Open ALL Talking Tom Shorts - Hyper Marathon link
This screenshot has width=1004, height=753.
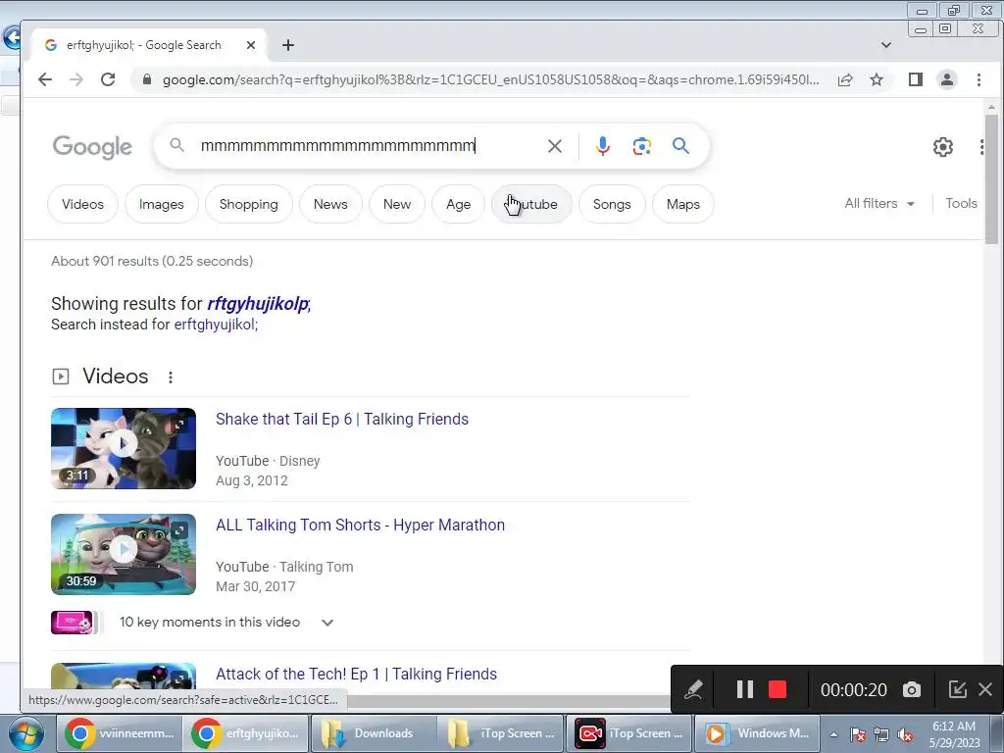click(360, 526)
